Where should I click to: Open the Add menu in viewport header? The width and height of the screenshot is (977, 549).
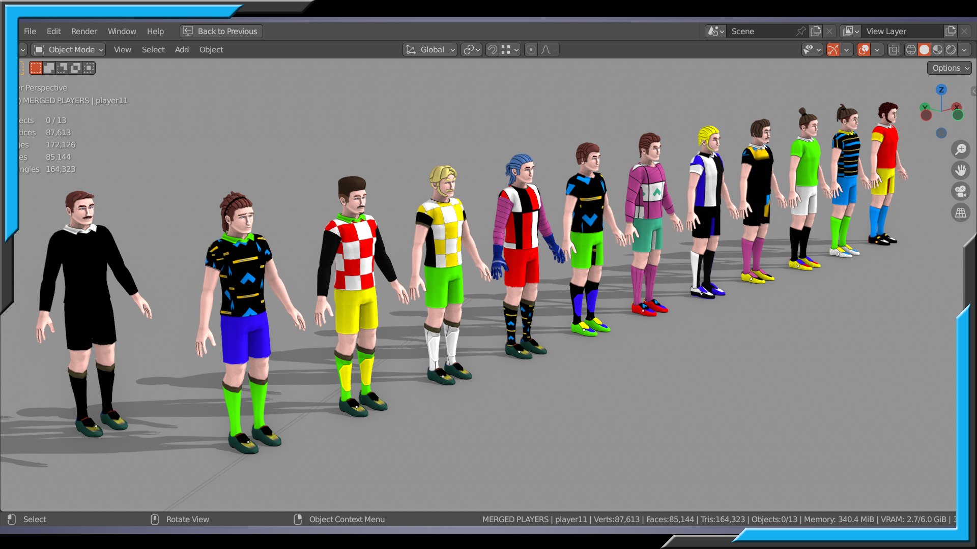coord(182,49)
